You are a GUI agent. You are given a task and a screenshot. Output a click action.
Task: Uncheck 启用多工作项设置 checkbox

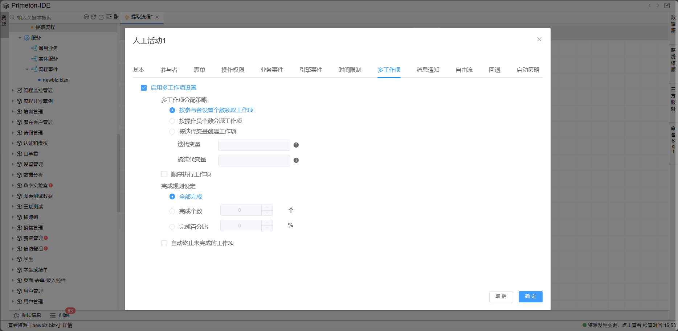tap(144, 88)
